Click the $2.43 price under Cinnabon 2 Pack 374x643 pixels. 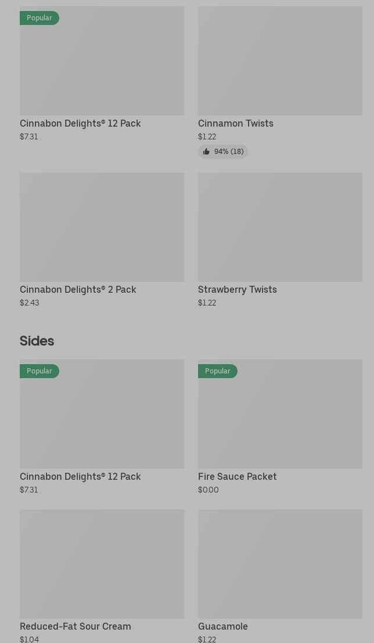point(30,303)
